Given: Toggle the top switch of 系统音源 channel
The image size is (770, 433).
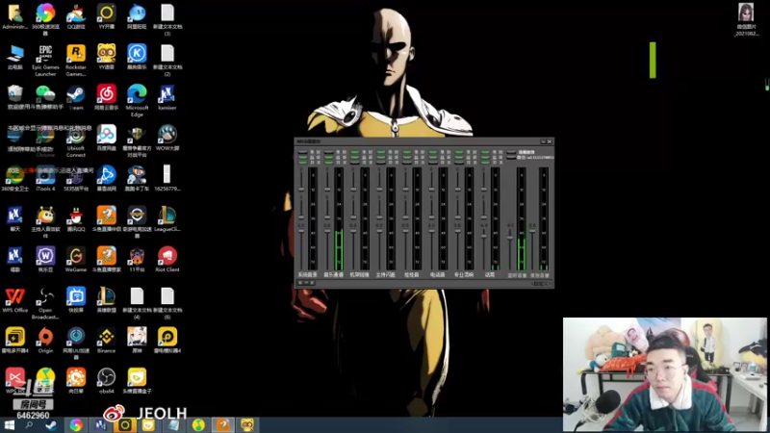Looking at the screenshot, I should pyautogui.click(x=302, y=153).
